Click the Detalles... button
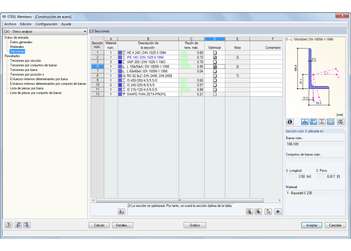351x251 pixels. coord(123,225)
